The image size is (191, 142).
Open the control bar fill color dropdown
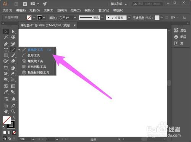pos(34,18)
